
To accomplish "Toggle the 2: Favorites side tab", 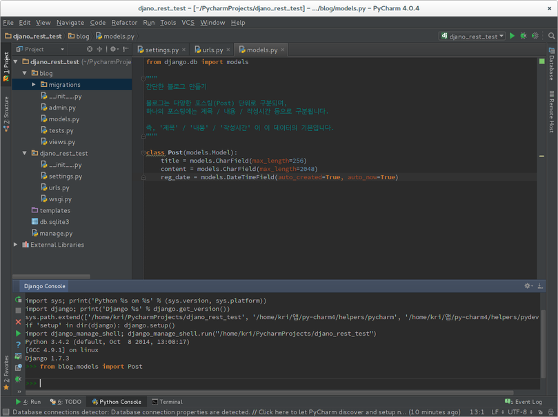I will pyautogui.click(x=6, y=373).
